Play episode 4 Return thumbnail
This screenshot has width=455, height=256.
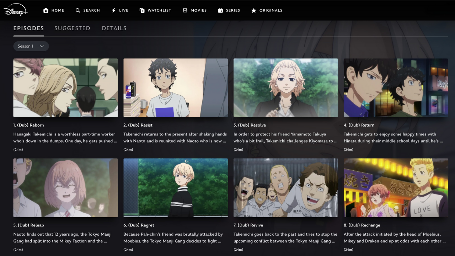point(396,88)
